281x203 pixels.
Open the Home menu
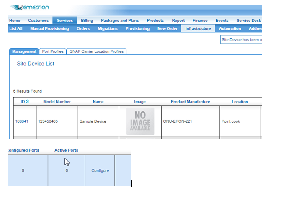pos(15,21)
